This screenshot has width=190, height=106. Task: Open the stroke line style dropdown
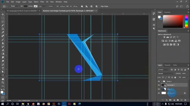[51, 6]
